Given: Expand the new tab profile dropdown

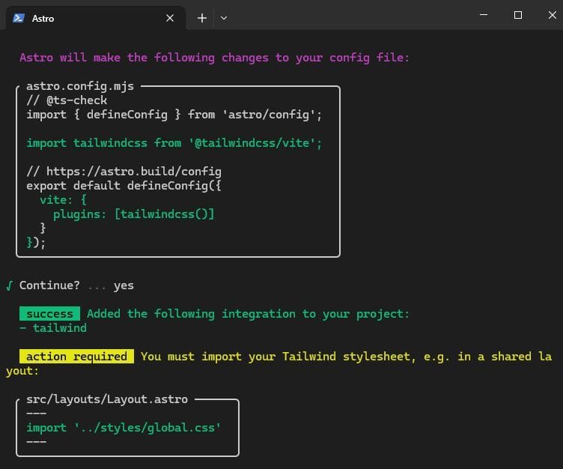Looking at the screenshot, I should coord(224,18).
